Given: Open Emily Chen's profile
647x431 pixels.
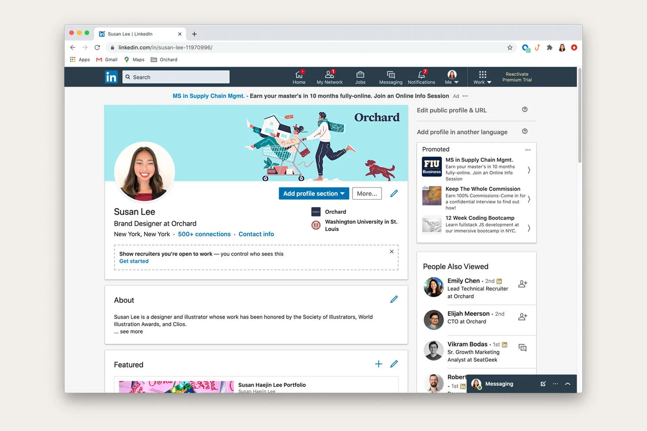Looking at the screenshot, I should (464, 281).
